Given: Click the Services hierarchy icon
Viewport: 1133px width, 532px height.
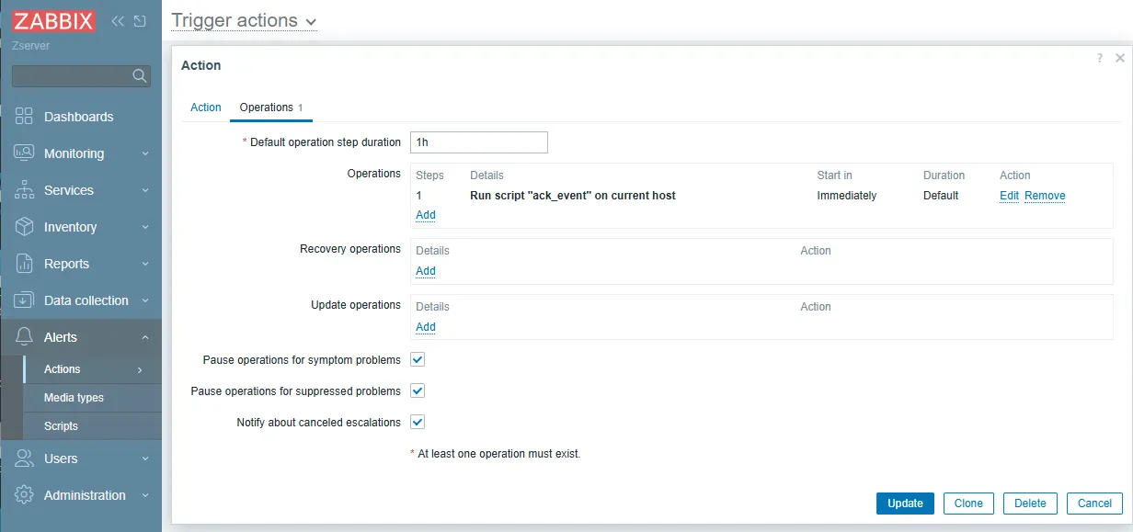Looking at the screenshot, I should pos(25,190).
